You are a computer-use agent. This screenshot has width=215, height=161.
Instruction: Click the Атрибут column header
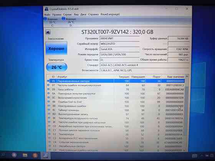pyautogui.click(x=62, y=77)
